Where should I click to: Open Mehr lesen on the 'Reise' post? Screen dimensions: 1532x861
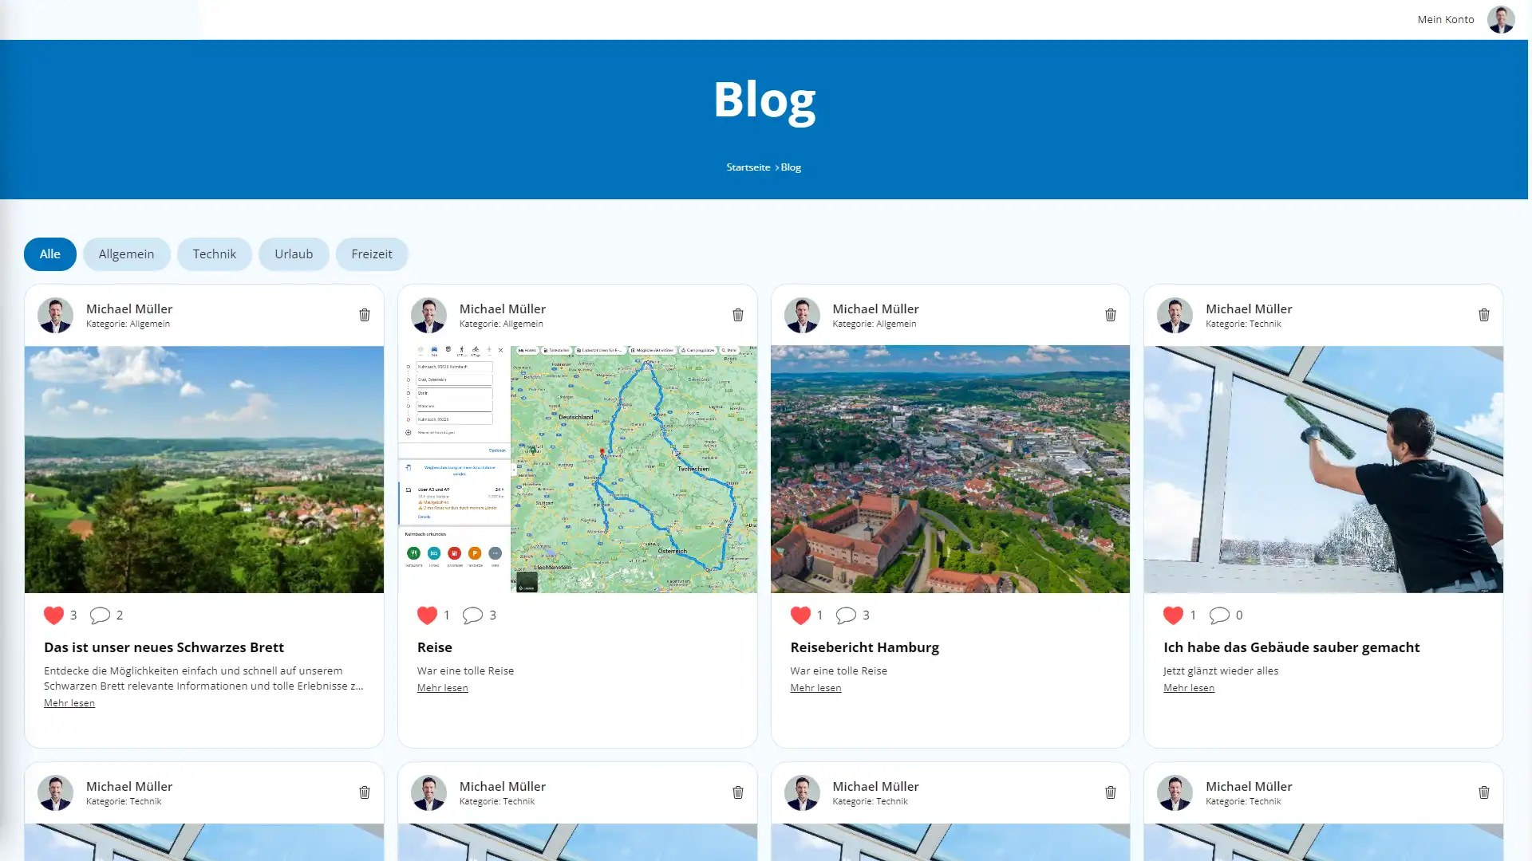pos(443,688)
